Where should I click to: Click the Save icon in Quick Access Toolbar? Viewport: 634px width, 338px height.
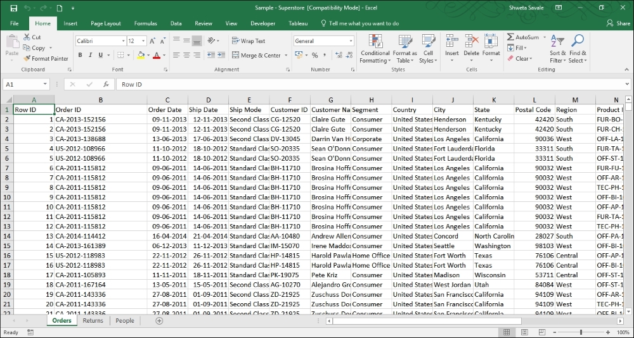tap(14, 8)
